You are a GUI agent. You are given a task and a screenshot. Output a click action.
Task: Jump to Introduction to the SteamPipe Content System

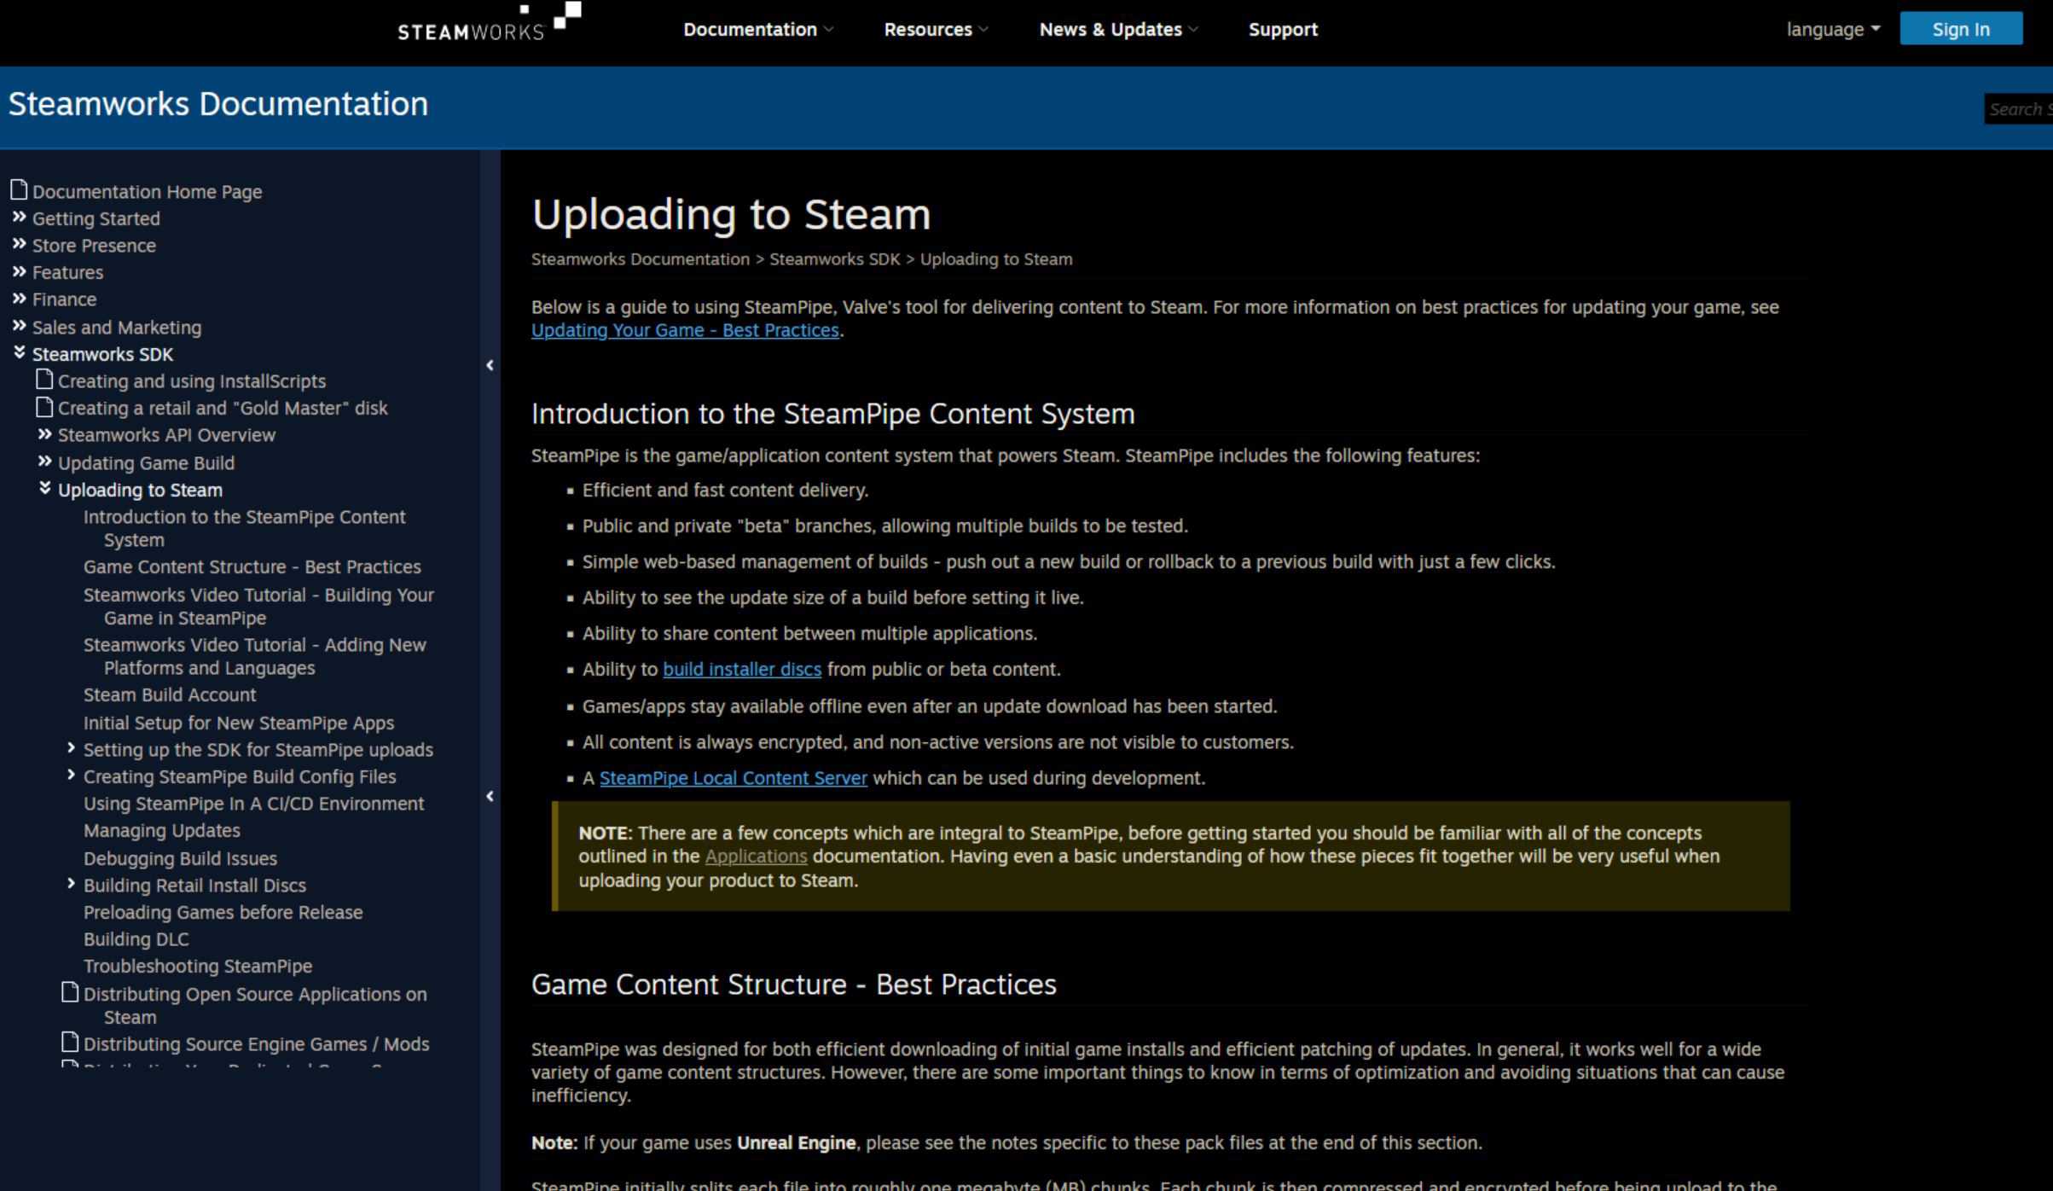[x=244, y=528]
